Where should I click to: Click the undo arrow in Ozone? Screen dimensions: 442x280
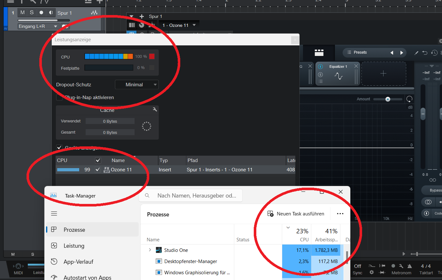pos(425,53)
